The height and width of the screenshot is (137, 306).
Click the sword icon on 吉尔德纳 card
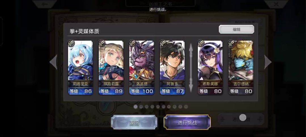(x=231, y=43)
